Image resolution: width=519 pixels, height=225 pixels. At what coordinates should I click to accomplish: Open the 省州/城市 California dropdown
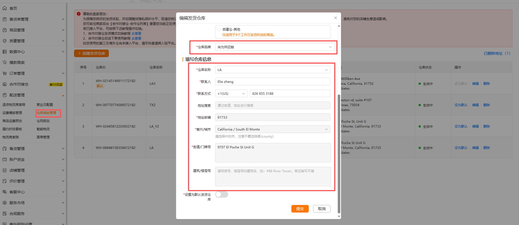pos(273,129)
